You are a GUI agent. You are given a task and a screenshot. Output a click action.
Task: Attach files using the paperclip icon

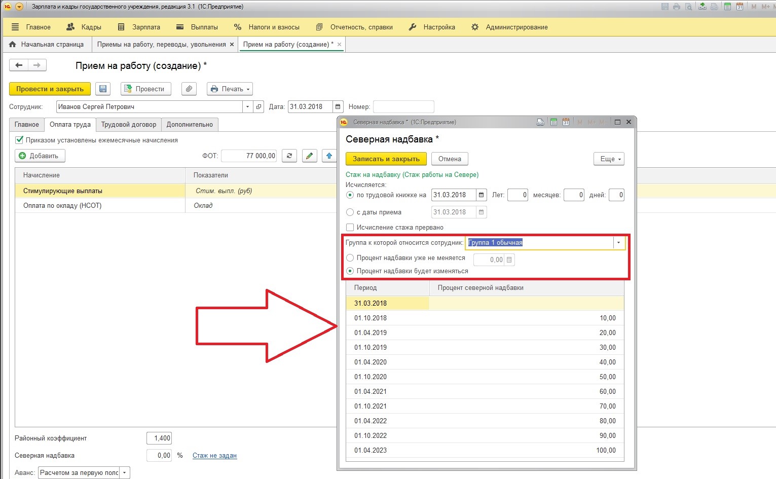(189, 89)
